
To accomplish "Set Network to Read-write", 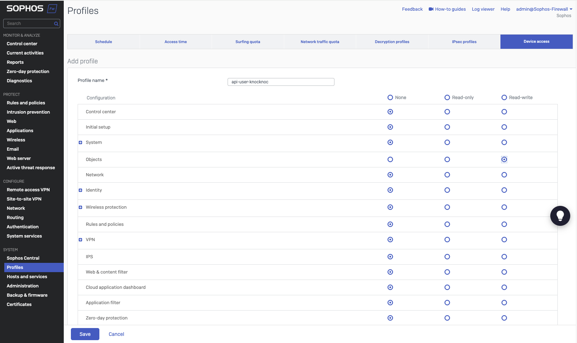I will 504,175.
